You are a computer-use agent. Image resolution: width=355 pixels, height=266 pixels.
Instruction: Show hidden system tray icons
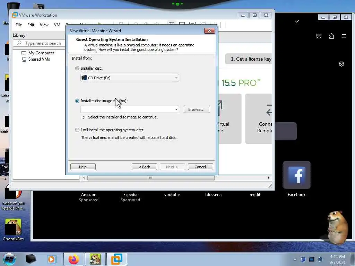(295, 260)
